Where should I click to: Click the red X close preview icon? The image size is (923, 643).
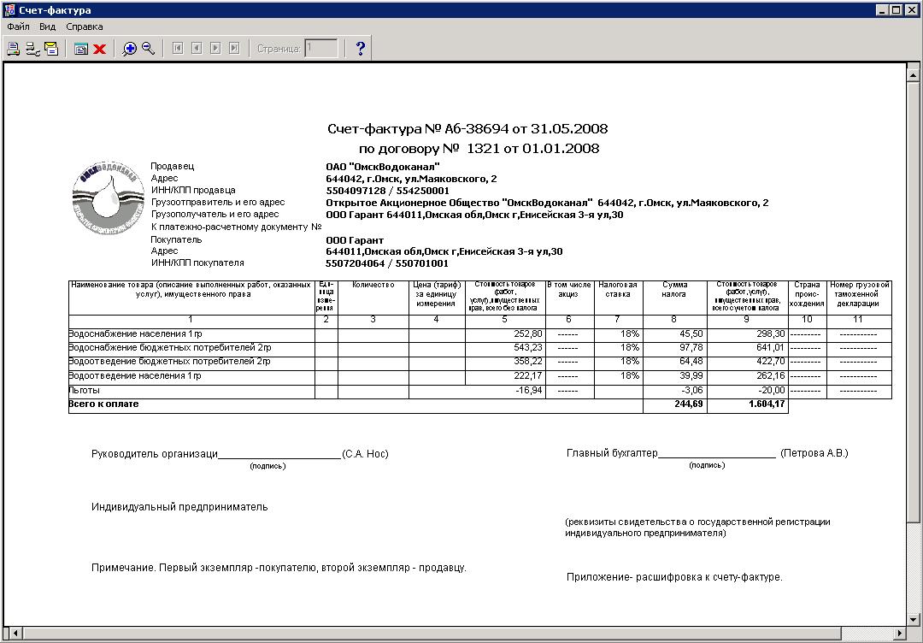[99, 49]
